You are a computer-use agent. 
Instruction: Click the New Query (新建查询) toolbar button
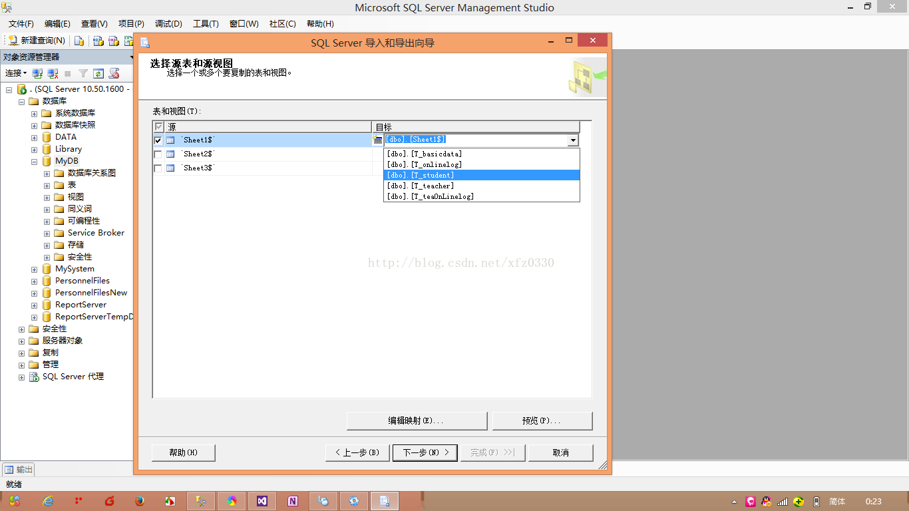tap(37, 41)
